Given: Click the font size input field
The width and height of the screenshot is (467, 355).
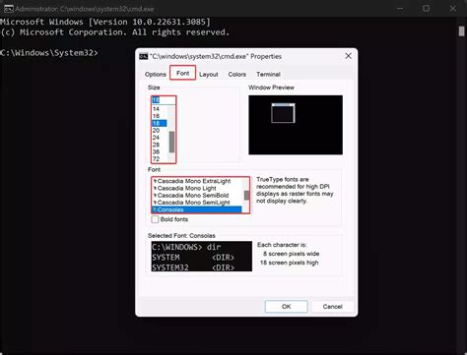Looking at the screenshot, I should pyautogui.click(x=164, y=100).
